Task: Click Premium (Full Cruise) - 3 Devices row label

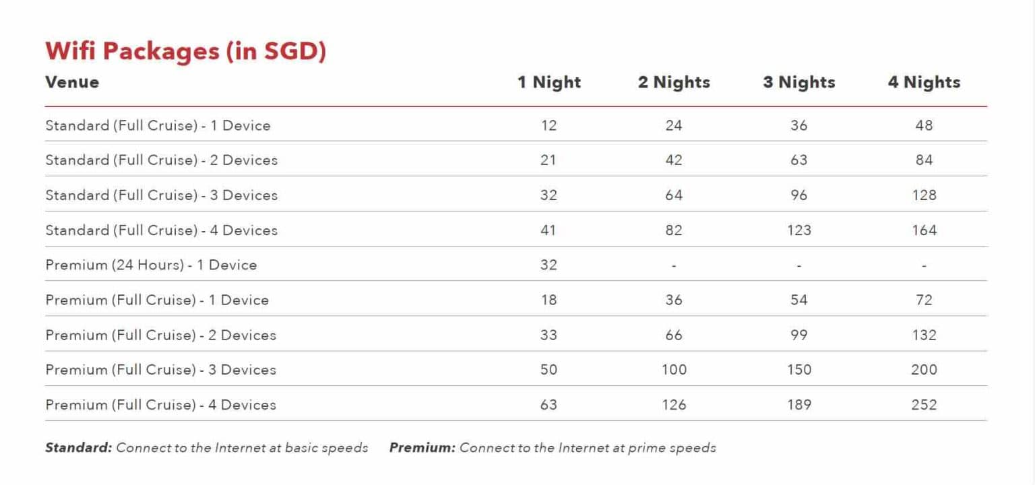Action: click(x=160, y=370)
